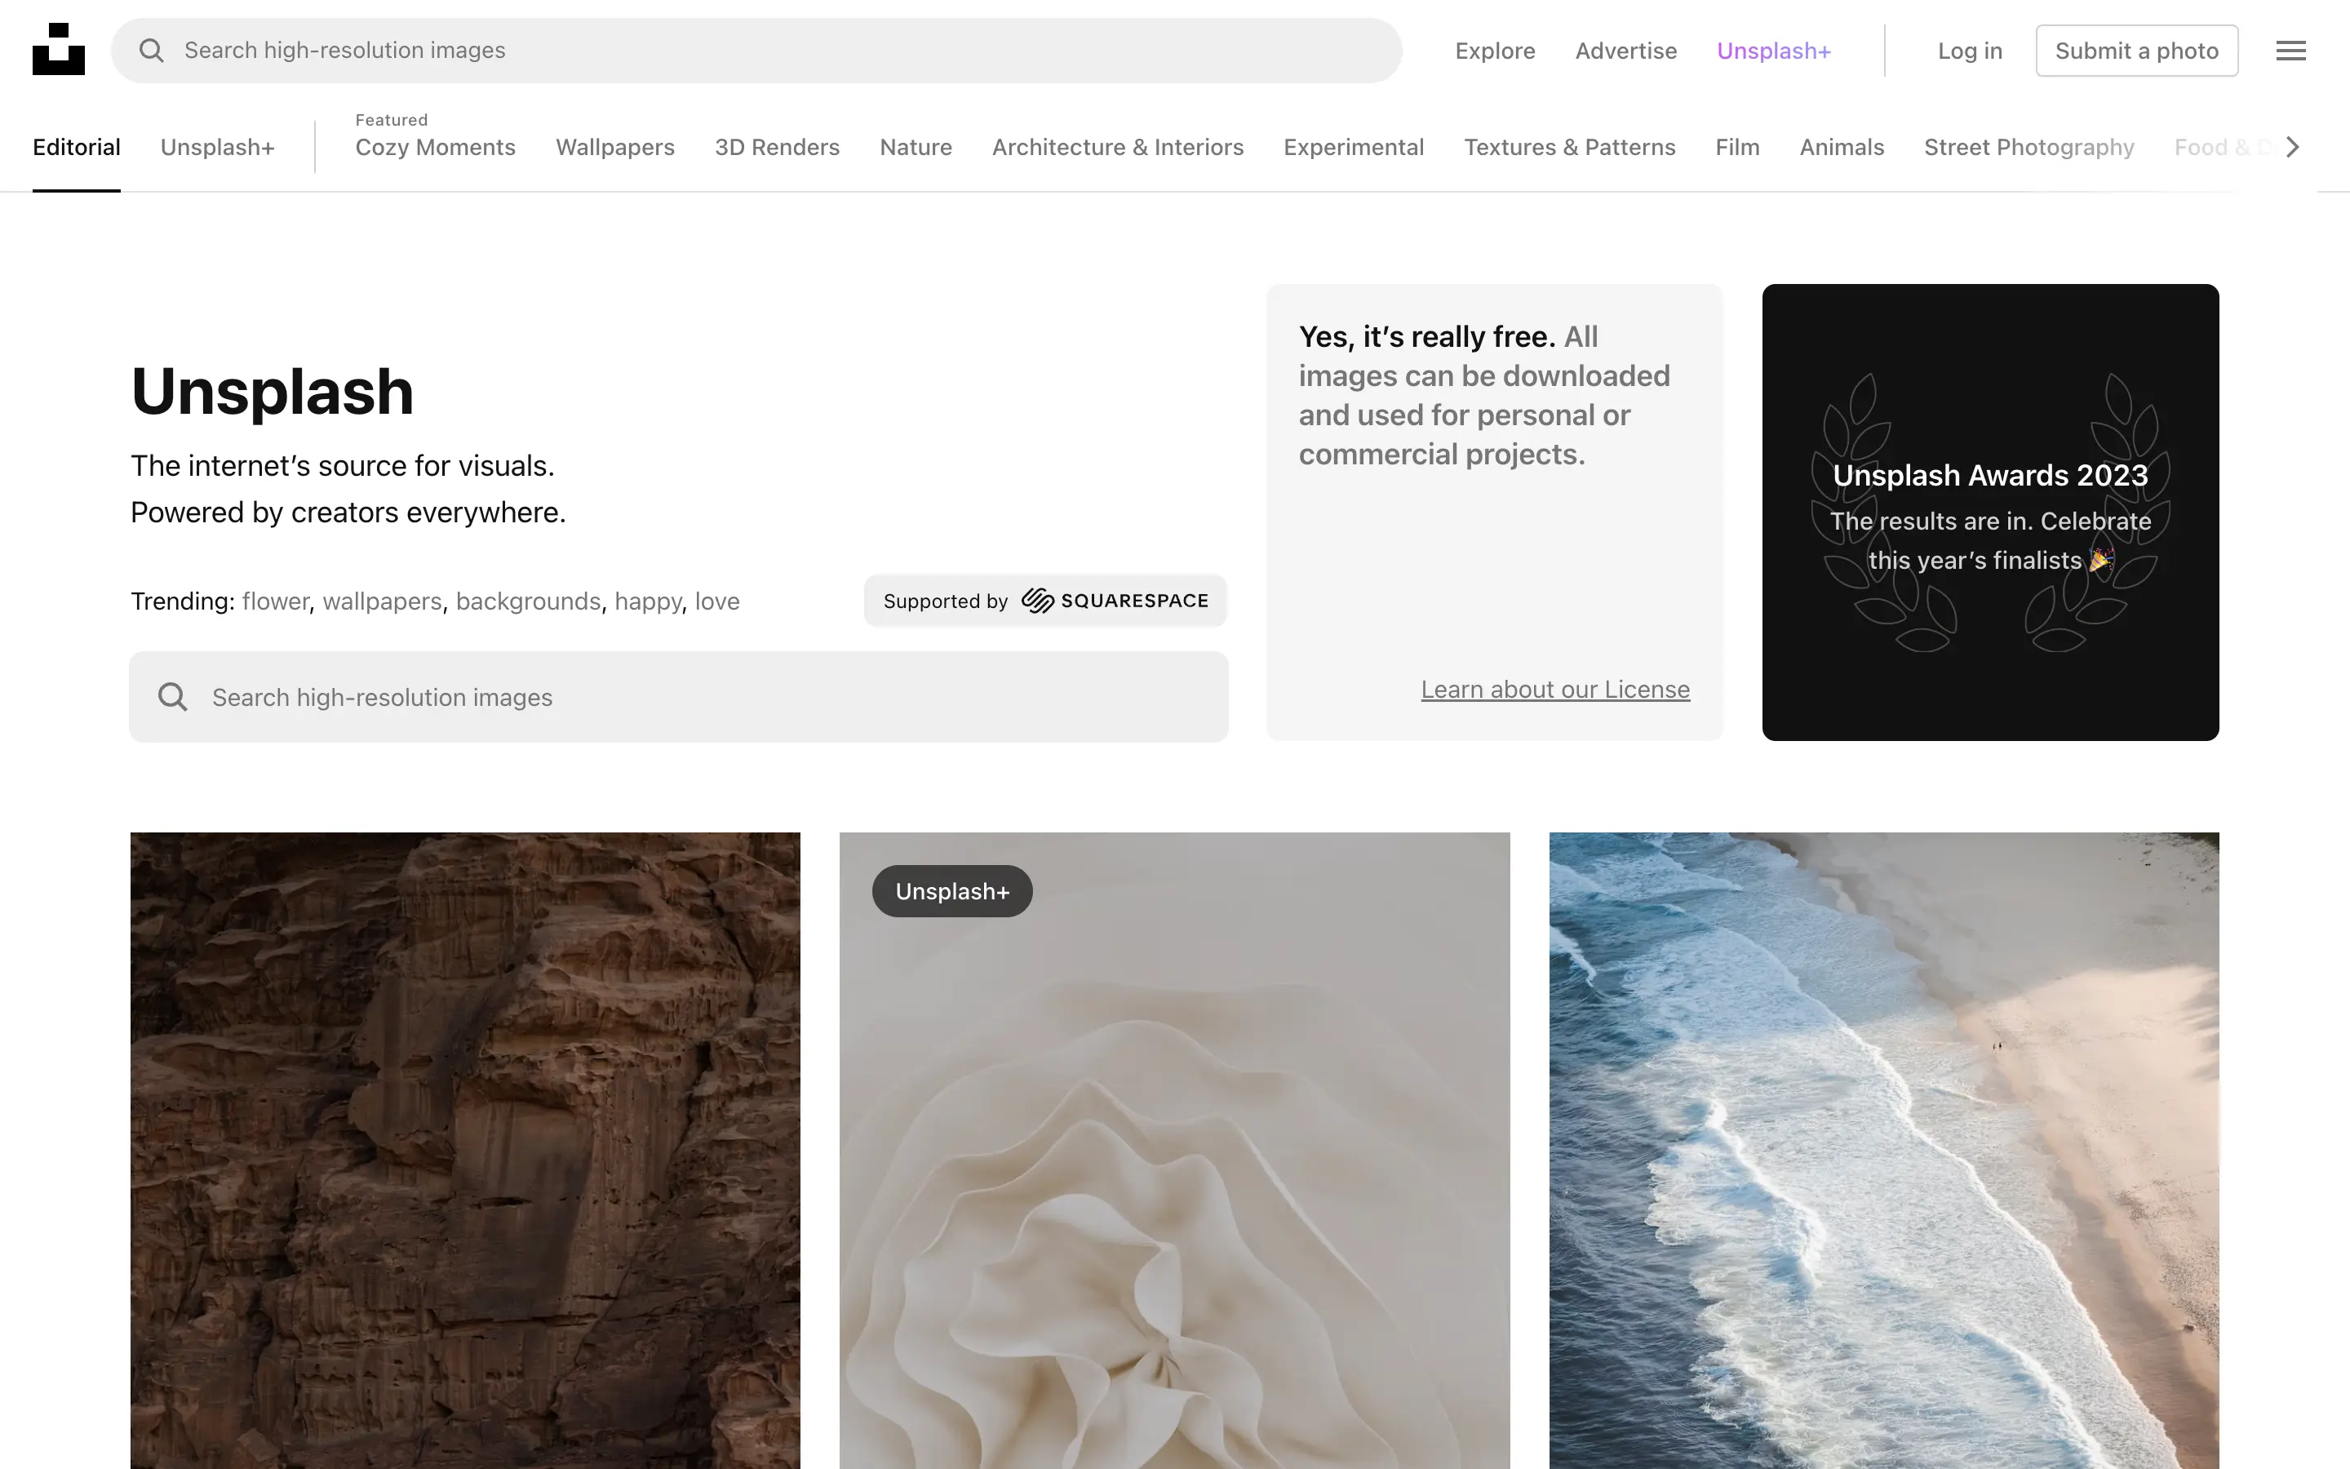Click 'Yes, it's really free.' text
Image resolution: width=2350 pixels, height=1469 pixels.
(x=1426, y=336)
